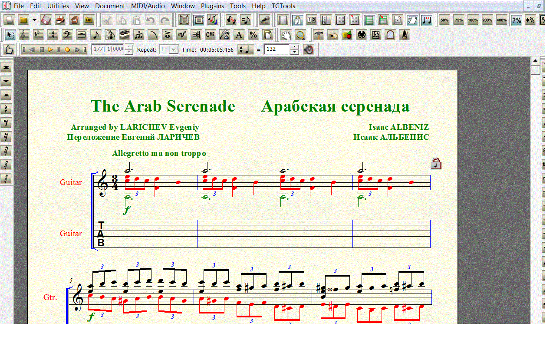Select the Zoom magnifier tool
This screenshot has width=553, height=353.
(x=300, y=35)
